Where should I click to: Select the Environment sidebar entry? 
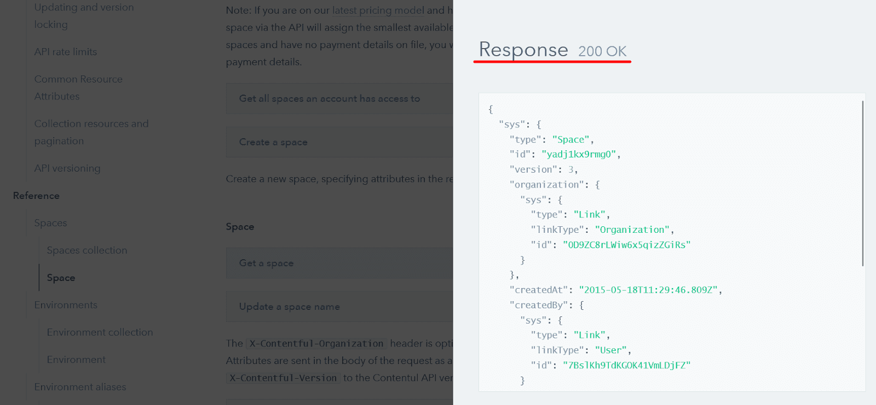pos(76,360)
